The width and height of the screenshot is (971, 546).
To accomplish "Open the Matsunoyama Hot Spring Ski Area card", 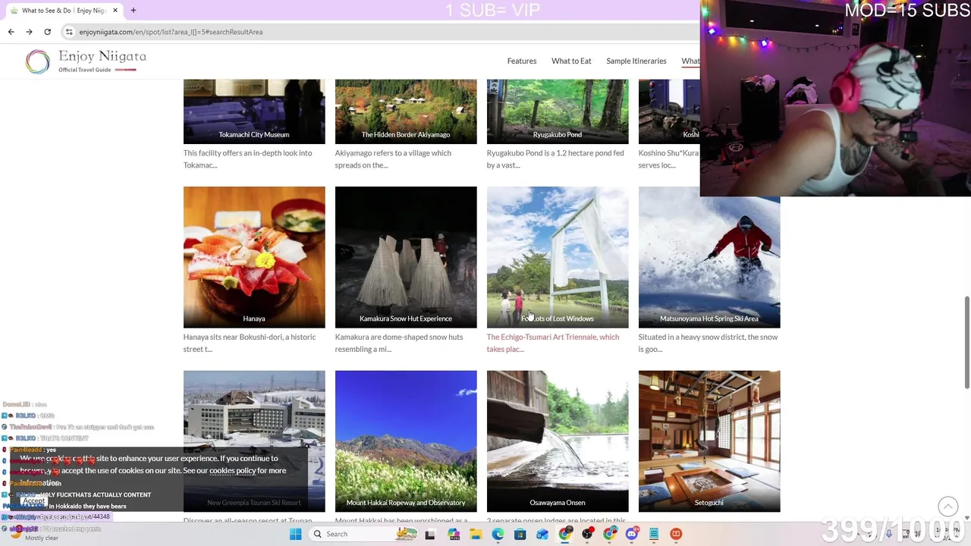I will 709,257.
